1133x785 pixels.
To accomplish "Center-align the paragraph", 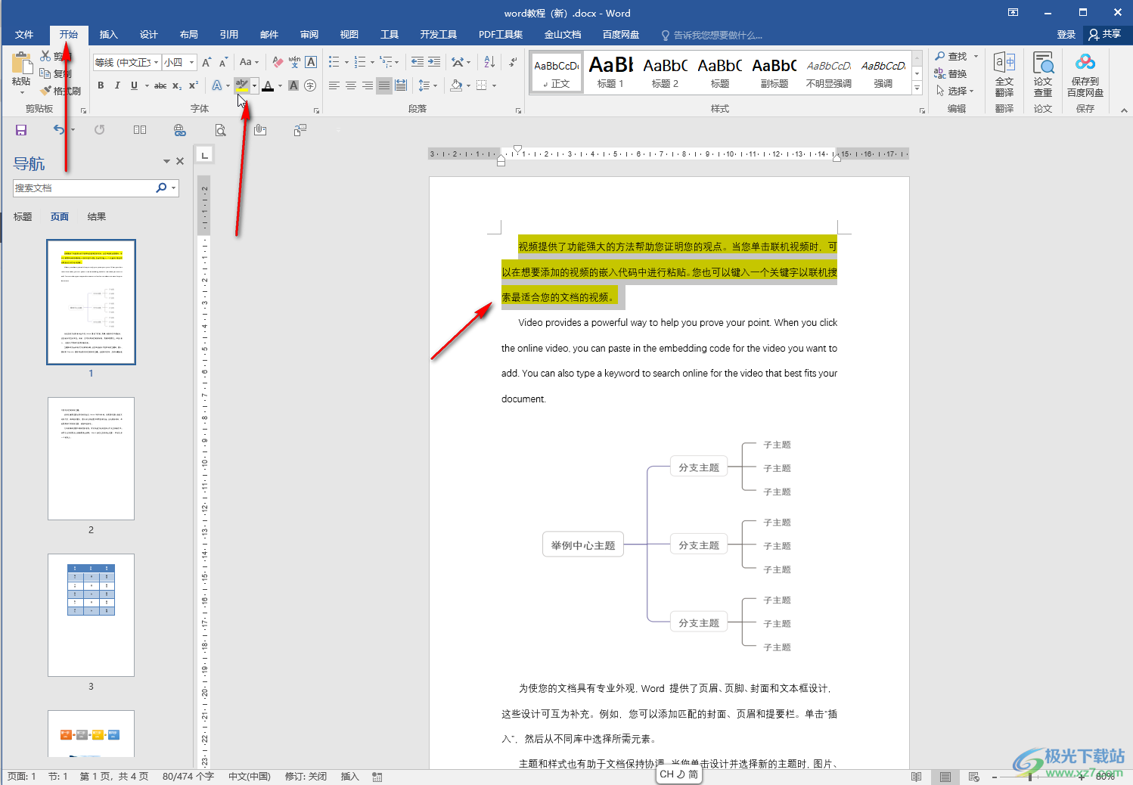I will pos(351,85).
